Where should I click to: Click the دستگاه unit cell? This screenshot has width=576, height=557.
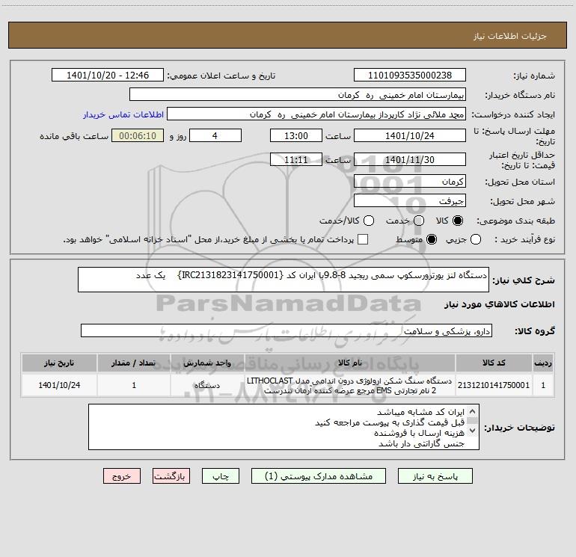[x=207, y=385]
